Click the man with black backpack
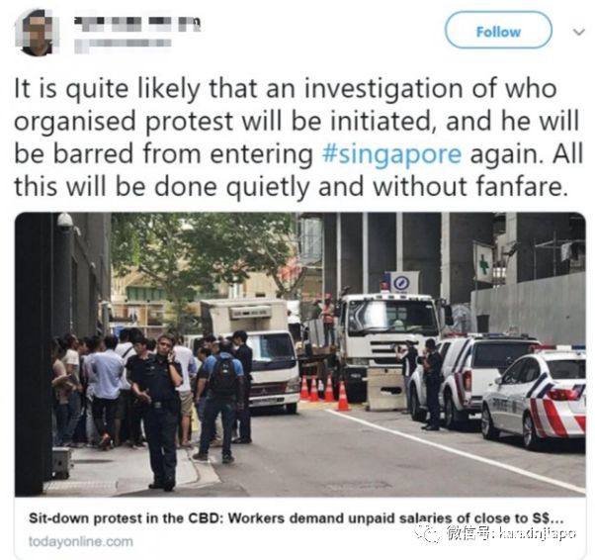 (x=222, y=401)
